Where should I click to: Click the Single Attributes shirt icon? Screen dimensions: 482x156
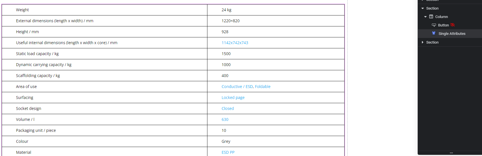[434, 33]
